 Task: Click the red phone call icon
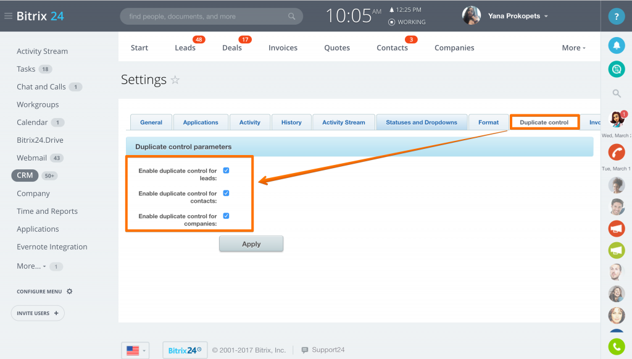[x=617, y=153]
